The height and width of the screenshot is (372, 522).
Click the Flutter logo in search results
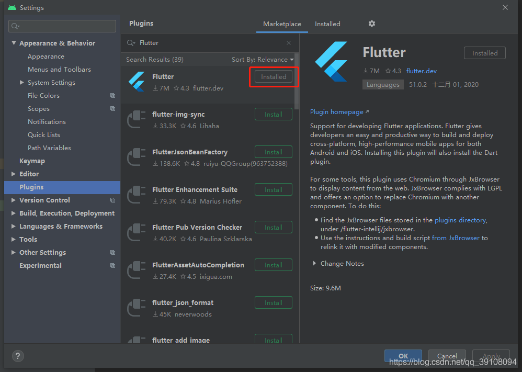pos(137,82)
